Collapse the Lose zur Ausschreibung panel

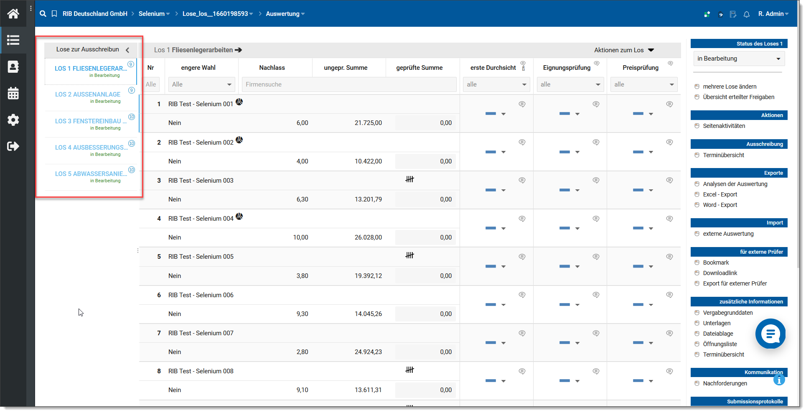(127, 50)
